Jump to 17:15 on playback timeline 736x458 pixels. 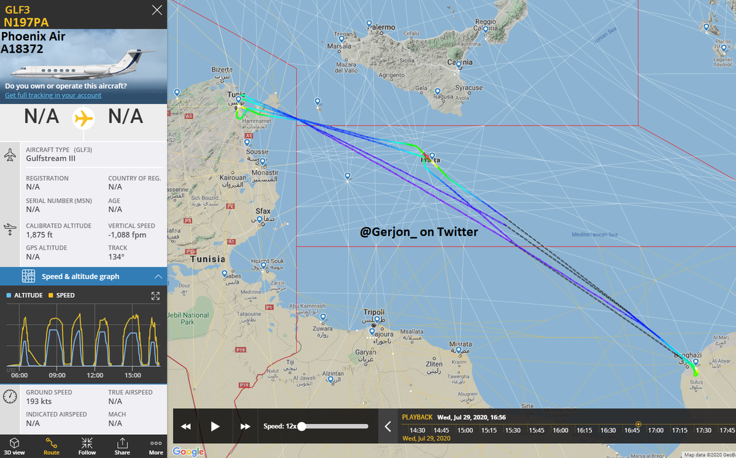[x=680, y=430]
